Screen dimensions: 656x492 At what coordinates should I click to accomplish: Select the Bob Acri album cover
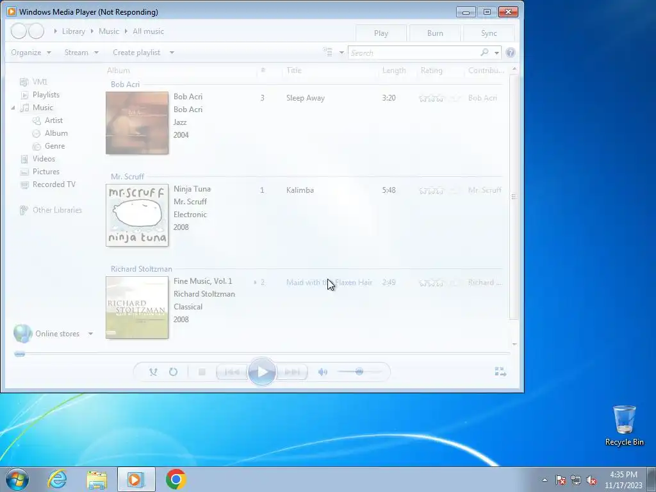pos(137,123)
